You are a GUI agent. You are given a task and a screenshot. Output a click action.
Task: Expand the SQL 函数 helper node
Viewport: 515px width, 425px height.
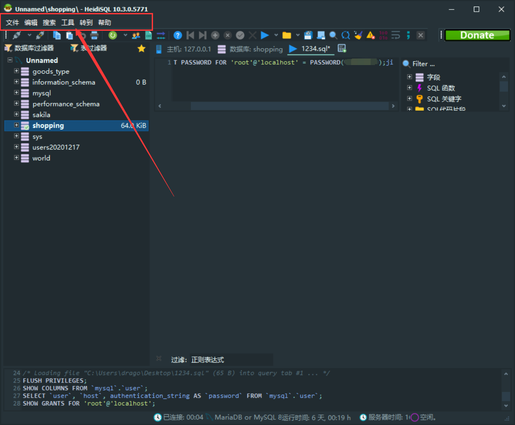[x=410, y=88]
